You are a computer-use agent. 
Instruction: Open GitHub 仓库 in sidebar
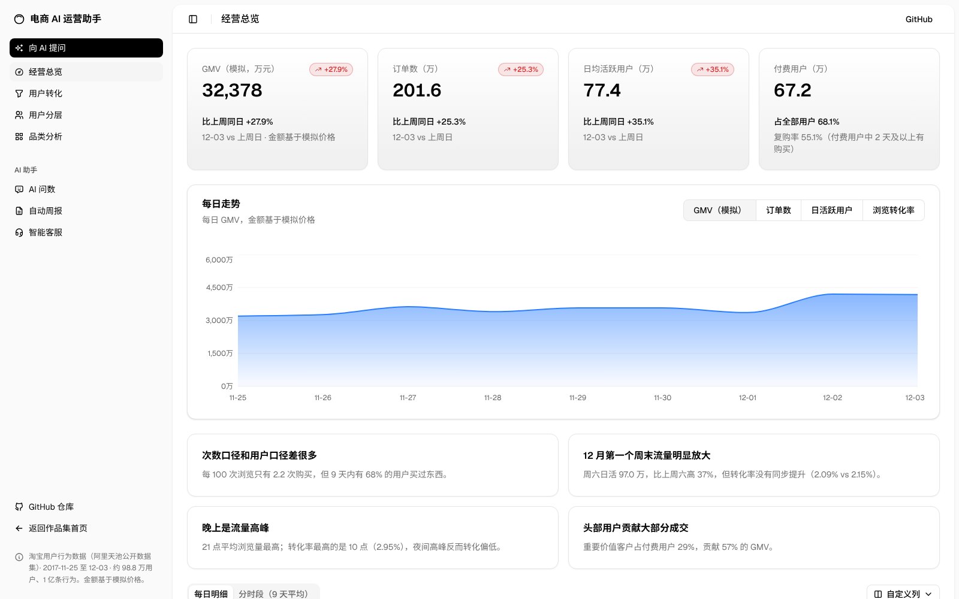click(86, 507)
